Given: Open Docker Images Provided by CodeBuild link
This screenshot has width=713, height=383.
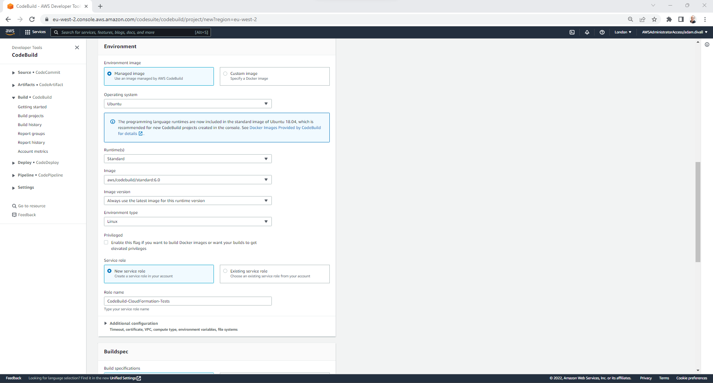Looking at the screenshot, I should point(285,128).
